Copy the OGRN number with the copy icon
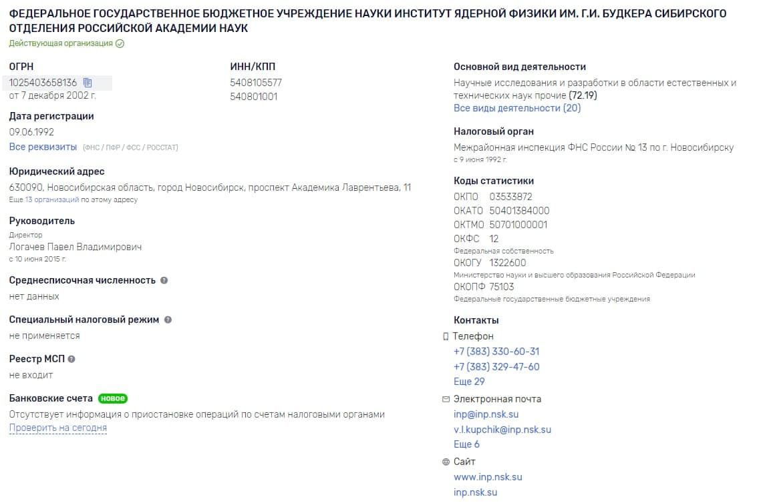 click(x=88, y=83)
